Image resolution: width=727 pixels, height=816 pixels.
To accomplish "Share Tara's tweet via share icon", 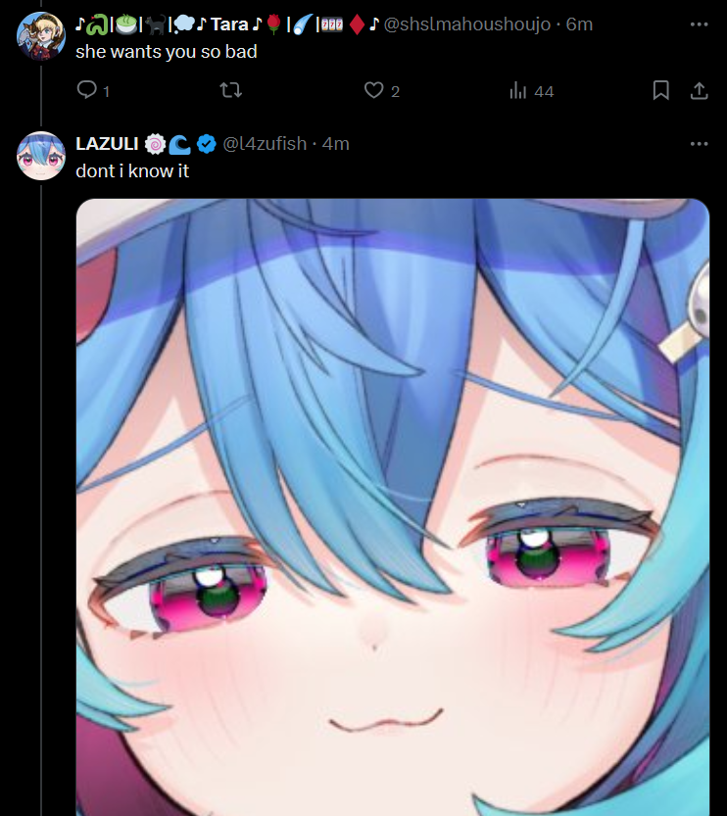I will (699, 90).
